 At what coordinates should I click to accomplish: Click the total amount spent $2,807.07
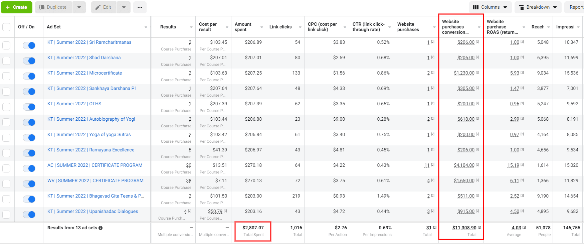point(253,228)
